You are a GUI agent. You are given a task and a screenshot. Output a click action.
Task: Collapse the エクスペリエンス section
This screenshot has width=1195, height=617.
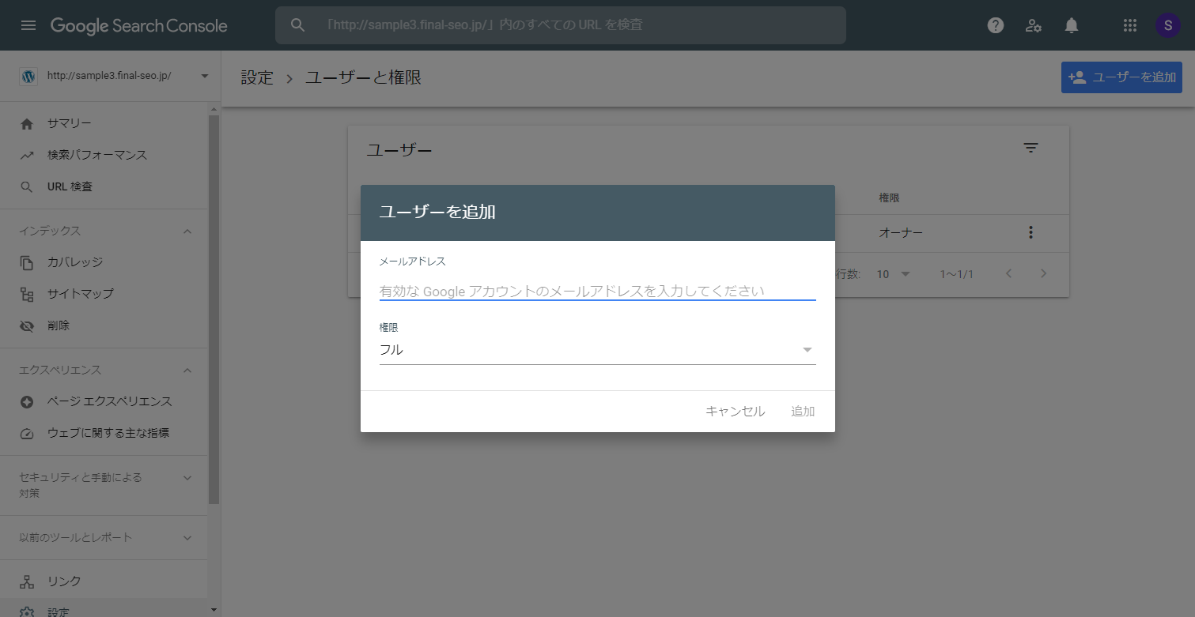(x=187, y=370)
